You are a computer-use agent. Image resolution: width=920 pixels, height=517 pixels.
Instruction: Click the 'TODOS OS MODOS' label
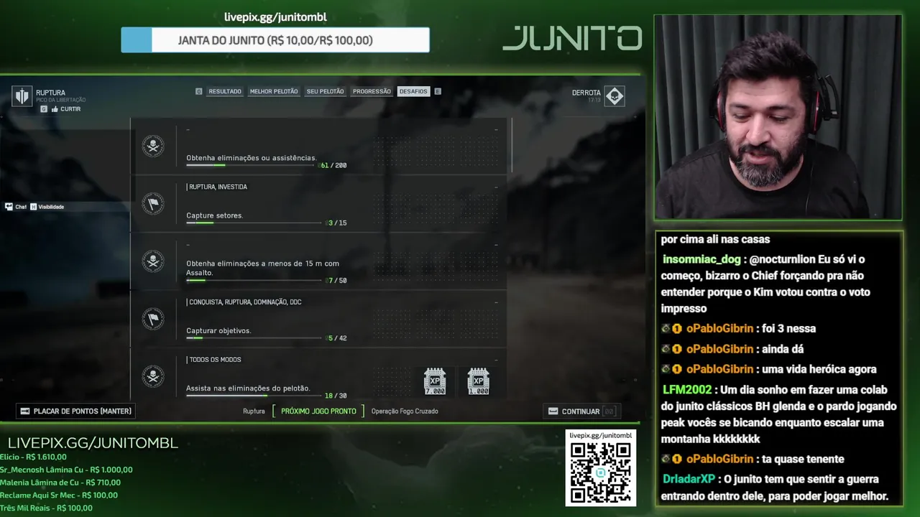[x=215, y=360]
